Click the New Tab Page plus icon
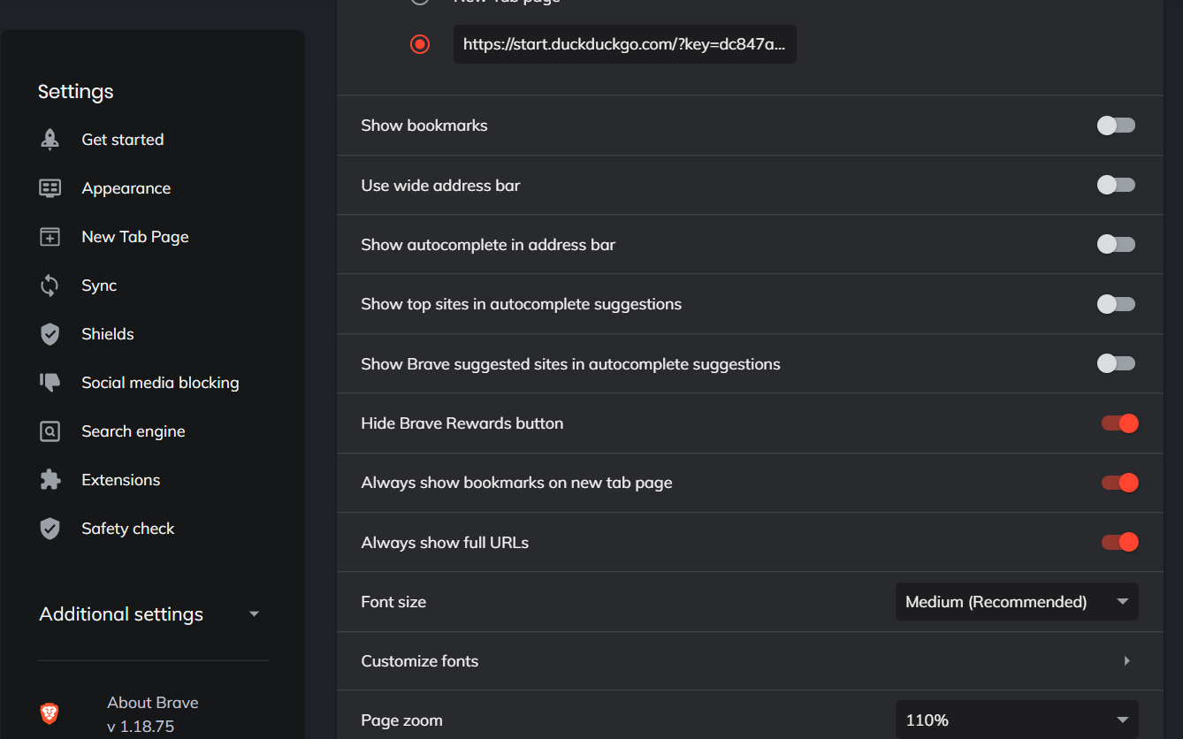This screenshot has width=1183, height=739. [50, 237]
